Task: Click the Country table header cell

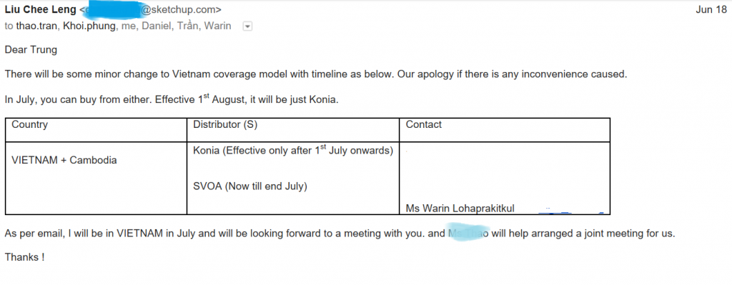Action: click(97, 130)
